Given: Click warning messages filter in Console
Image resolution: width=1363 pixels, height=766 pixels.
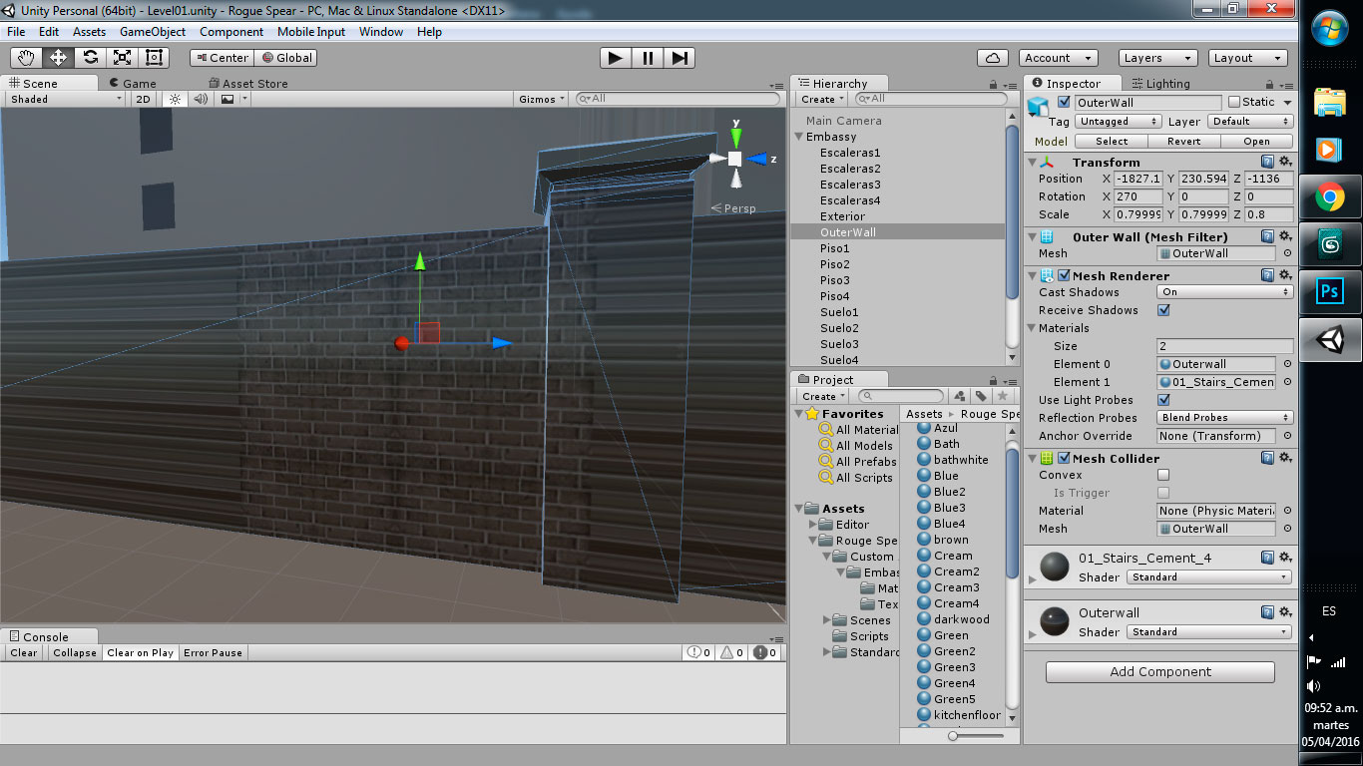Looking at the screenshot, I should tap(731, 652).
